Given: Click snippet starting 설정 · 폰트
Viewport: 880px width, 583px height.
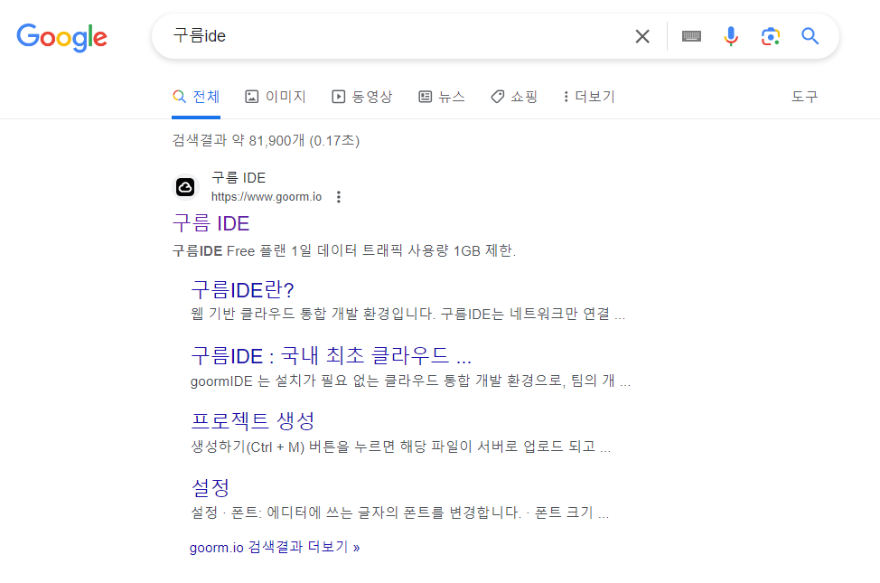Looking at the screenshot, I should [x=399, y=512].
